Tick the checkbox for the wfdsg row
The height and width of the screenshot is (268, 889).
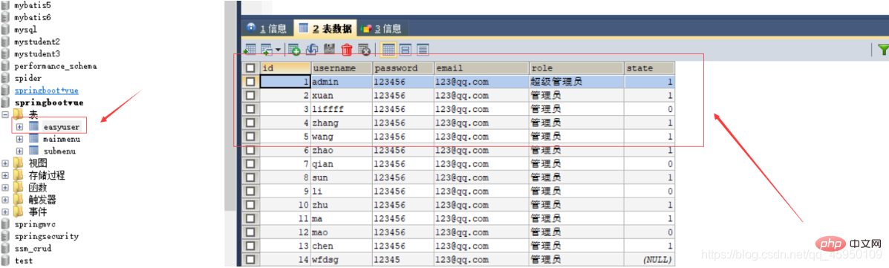[x=250, y=260]
